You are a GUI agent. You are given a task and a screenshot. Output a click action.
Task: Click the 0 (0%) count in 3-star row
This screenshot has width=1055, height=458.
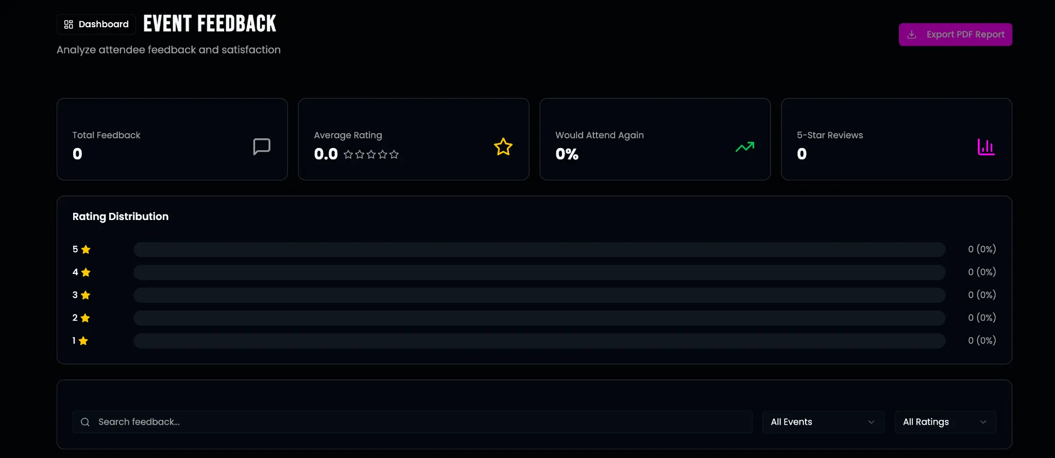pos(982,295)
